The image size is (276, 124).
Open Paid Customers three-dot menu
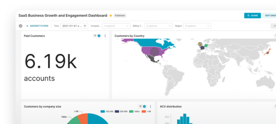105,36
